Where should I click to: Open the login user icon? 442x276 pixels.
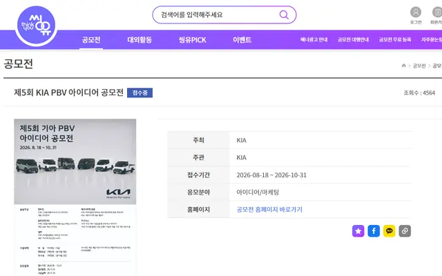416,12
